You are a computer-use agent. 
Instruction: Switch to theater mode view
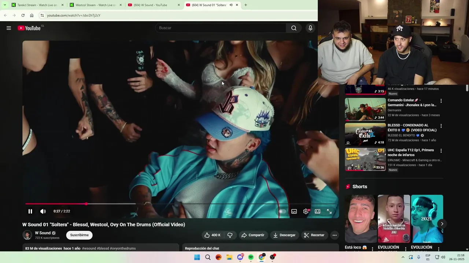(x=317, y=211)
